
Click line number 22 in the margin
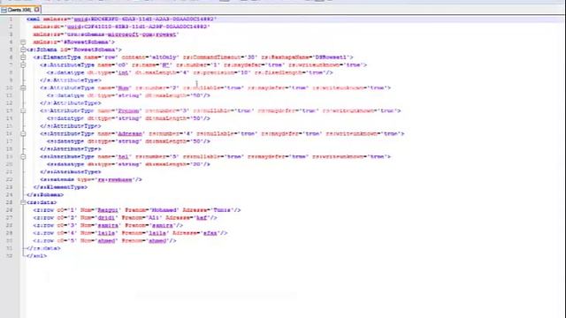coord(10,179)
